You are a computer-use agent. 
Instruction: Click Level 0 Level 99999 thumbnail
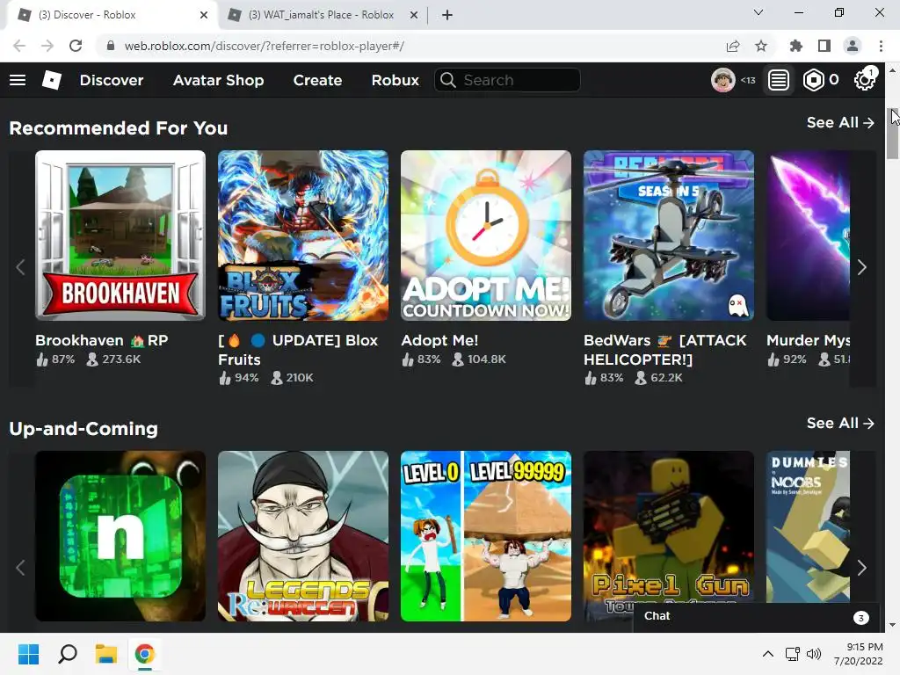[485, 536]
